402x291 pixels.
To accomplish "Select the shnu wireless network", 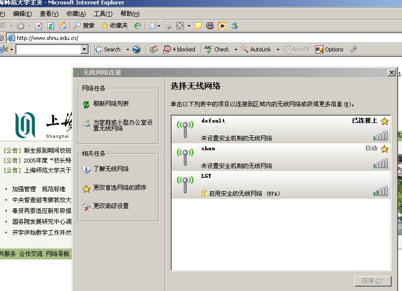I will (281, 157).
